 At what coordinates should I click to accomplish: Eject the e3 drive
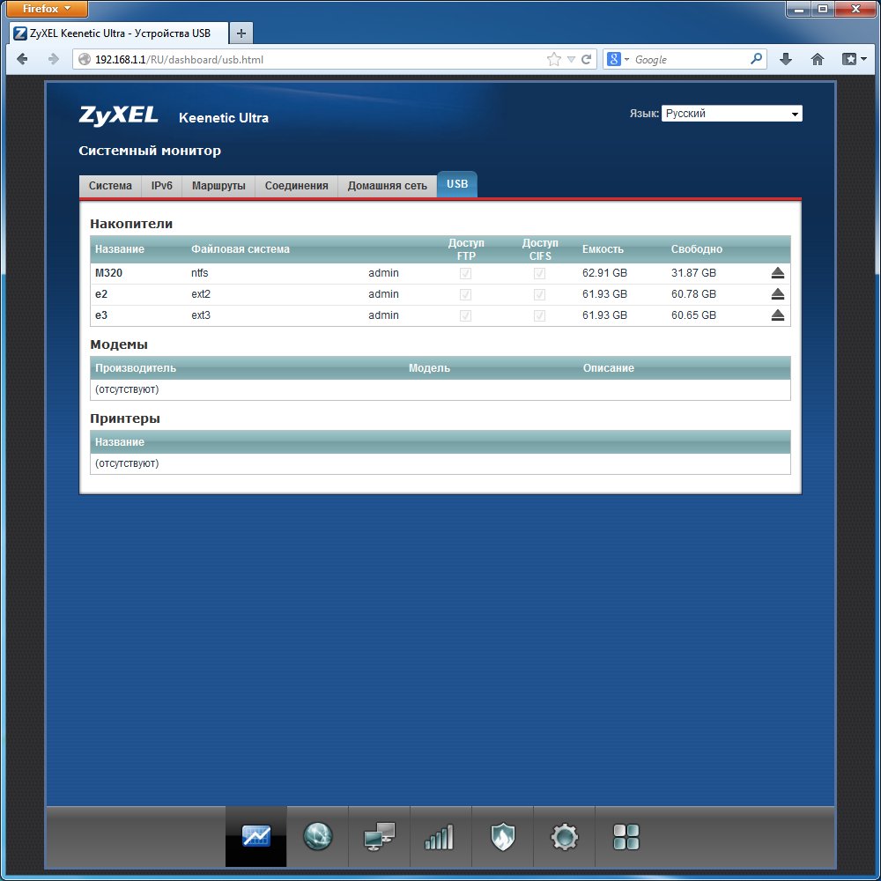pos(778,315)
